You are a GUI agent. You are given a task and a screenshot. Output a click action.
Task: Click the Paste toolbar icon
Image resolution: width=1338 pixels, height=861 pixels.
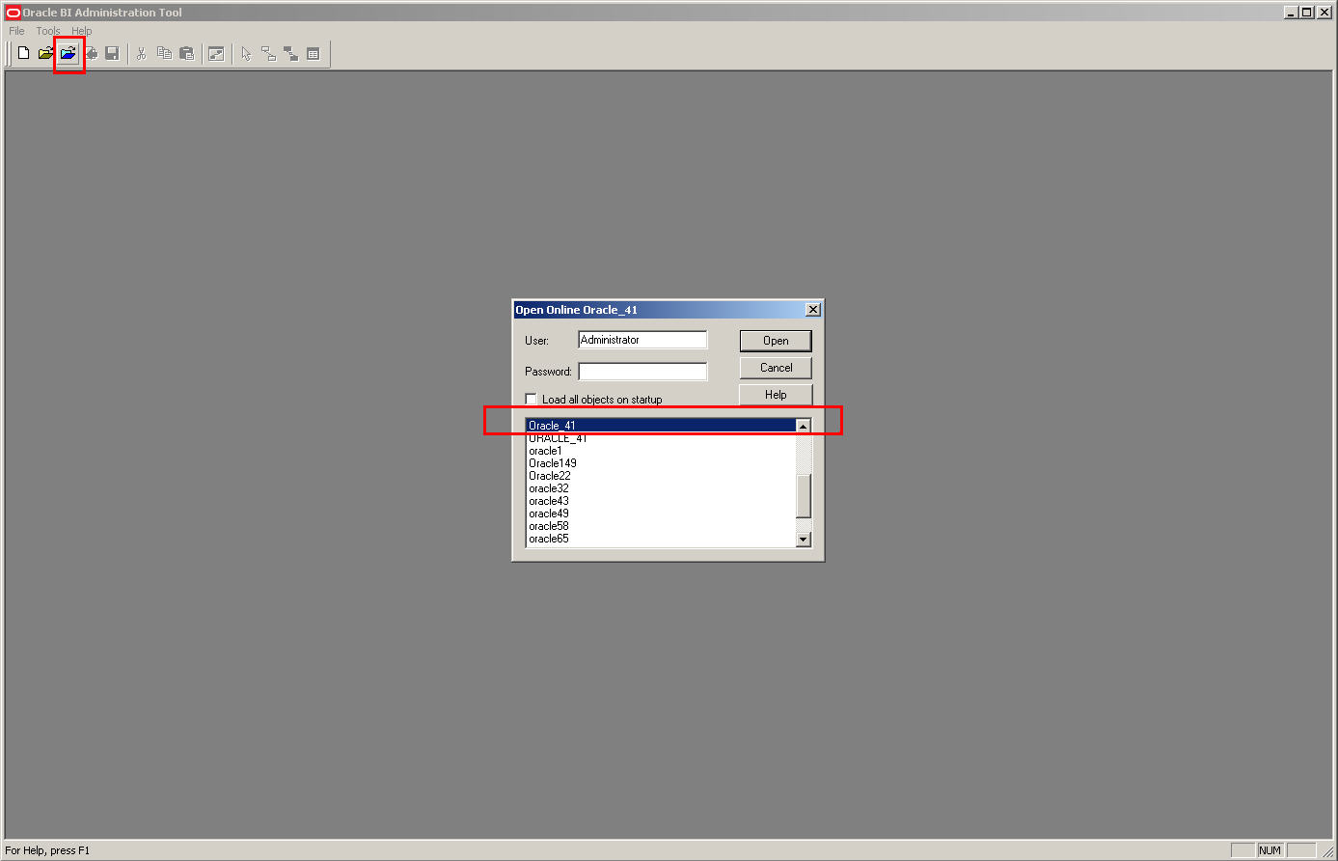pos(187,53)
